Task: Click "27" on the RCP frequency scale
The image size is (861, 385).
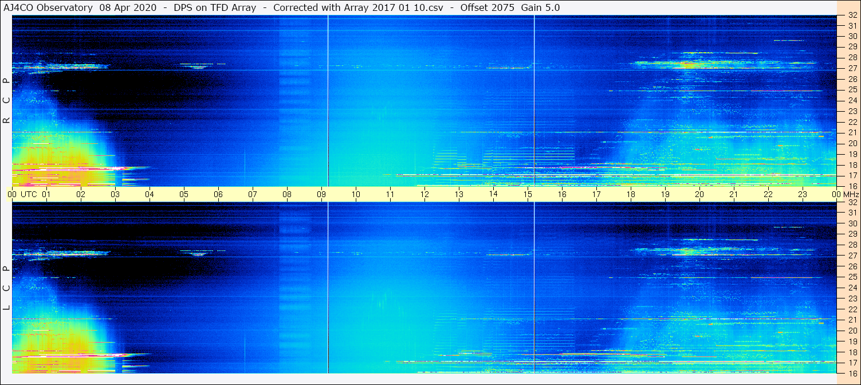Action: 852,68
